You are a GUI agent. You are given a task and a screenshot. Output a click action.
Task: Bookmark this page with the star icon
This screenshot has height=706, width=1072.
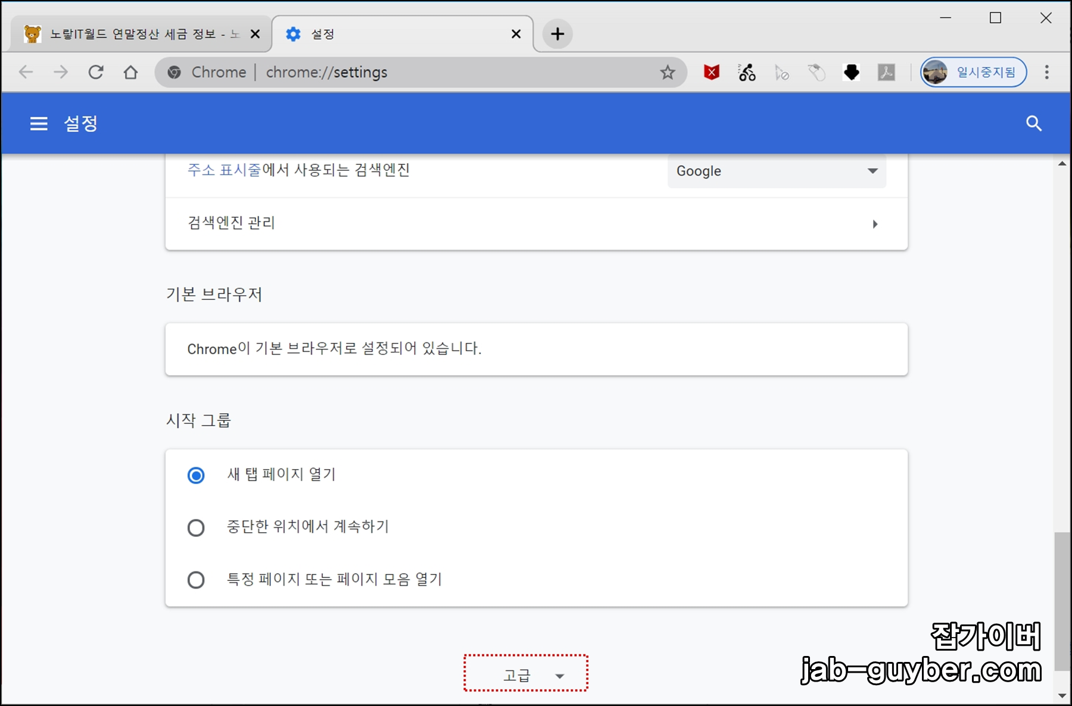(668, 72)
